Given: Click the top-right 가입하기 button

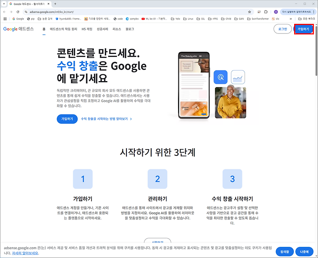Looking at the screenshot, I should coord(304,29).
